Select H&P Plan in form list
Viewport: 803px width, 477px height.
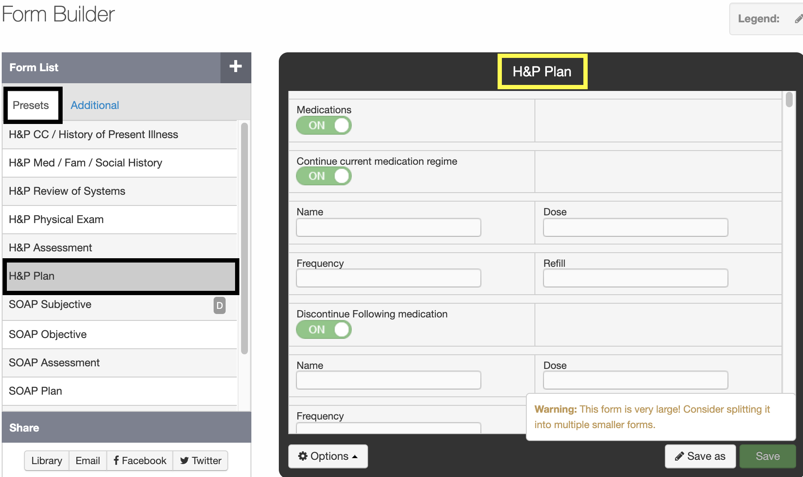(121, 276)
